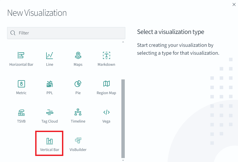
Task: Click the "Horizontal Bar" label
Action: 21,64
